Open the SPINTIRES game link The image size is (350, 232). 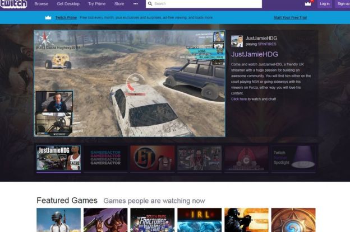[267, 44]
